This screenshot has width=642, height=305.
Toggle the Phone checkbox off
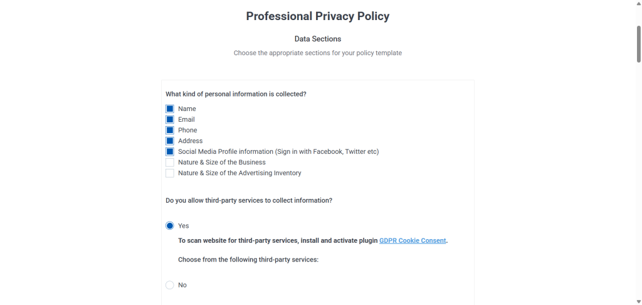(170, 130)
